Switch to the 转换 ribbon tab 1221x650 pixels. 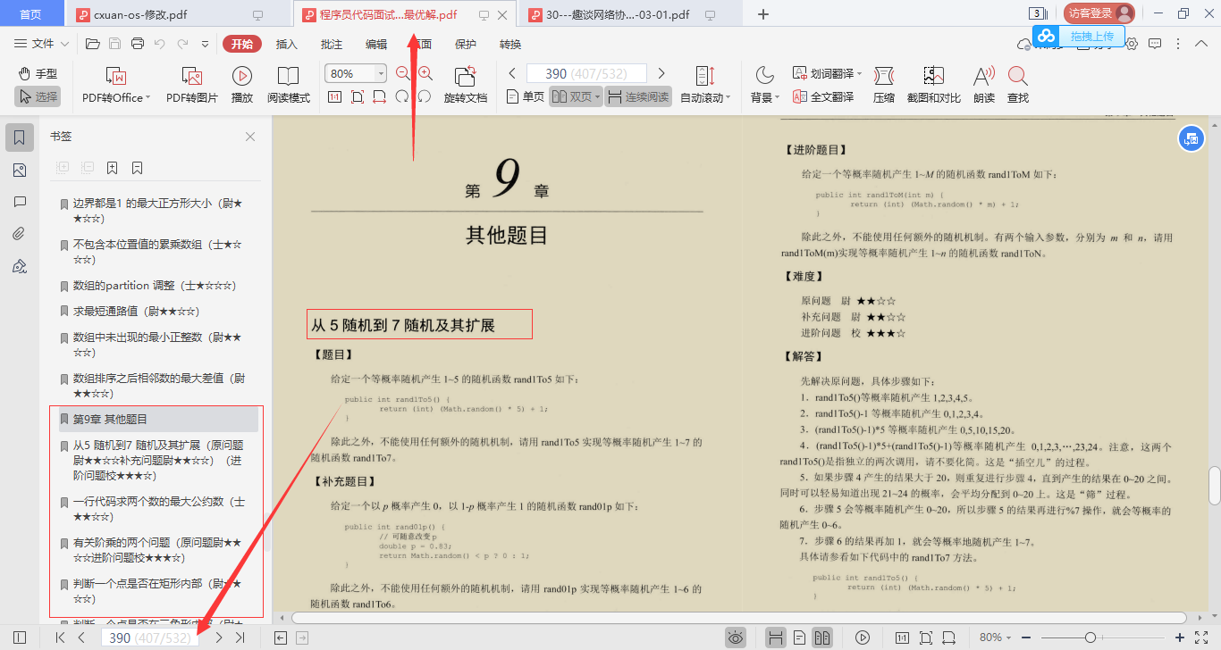tap(510, 44)
